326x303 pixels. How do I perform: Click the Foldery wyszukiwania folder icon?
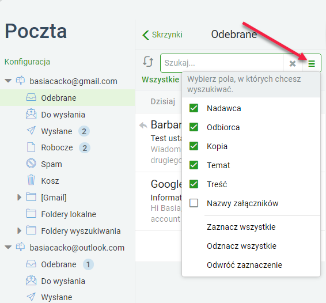pos(31,230)
